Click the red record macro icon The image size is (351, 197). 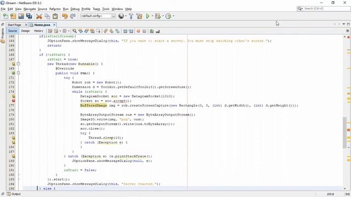[138, 31]
